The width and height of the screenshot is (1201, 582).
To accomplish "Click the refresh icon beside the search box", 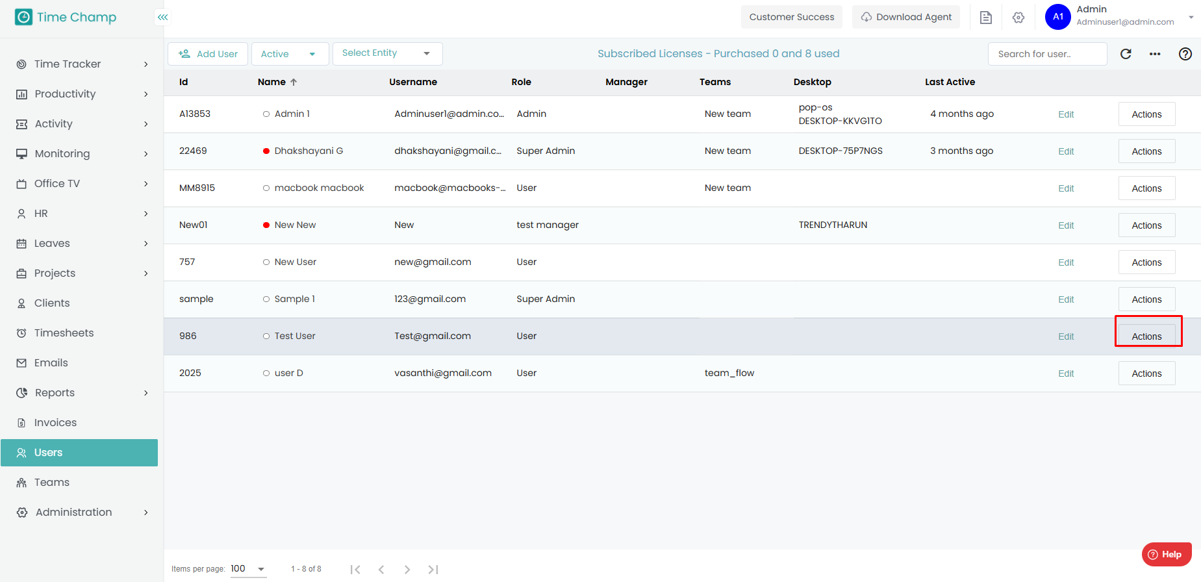I will coord(1126,54).
